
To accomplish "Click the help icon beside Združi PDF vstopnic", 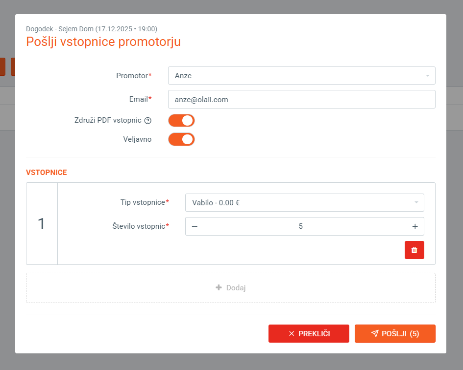I will (148, 120).
